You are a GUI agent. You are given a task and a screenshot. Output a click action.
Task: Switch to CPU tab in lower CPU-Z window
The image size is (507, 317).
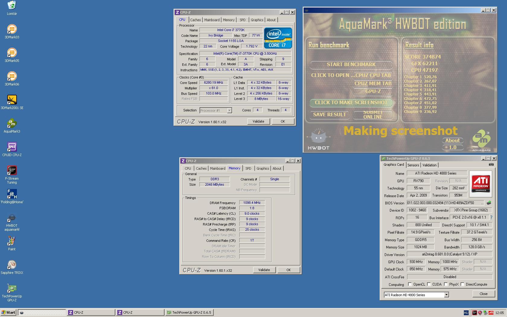[x=188, y=168]
